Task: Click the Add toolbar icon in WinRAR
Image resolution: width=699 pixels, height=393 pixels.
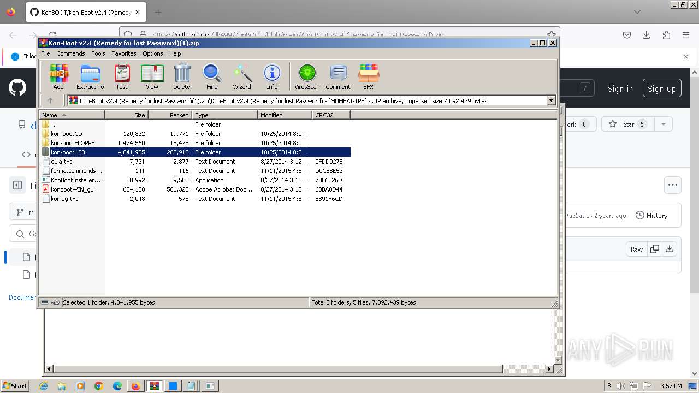Action: (58, 76)
